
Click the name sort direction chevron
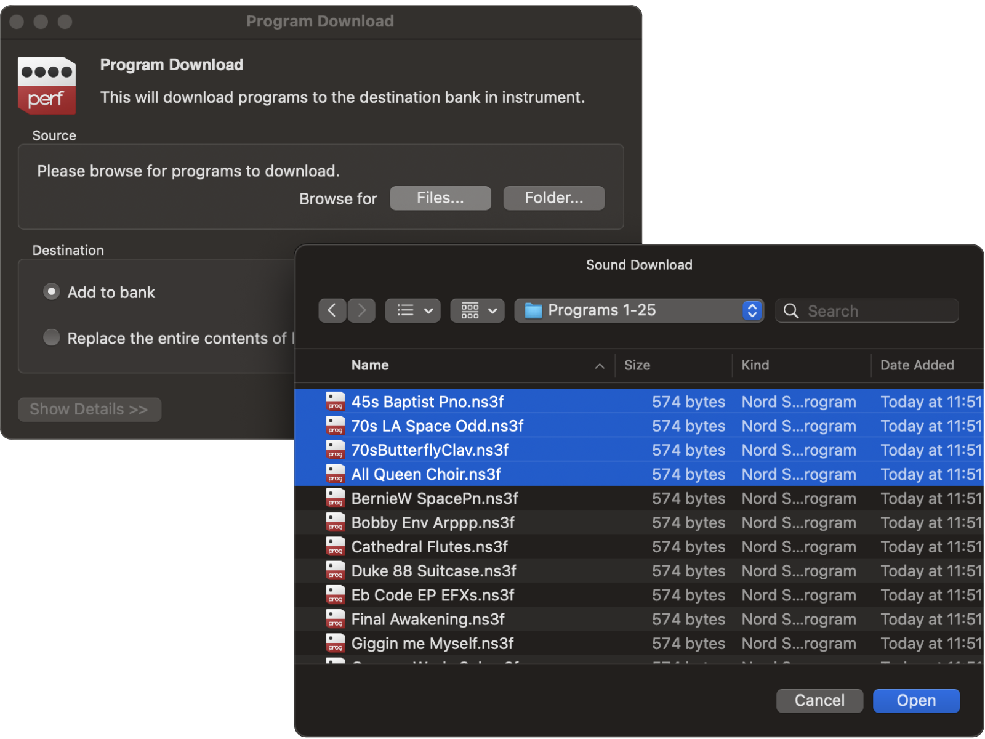tap(600, 366)
